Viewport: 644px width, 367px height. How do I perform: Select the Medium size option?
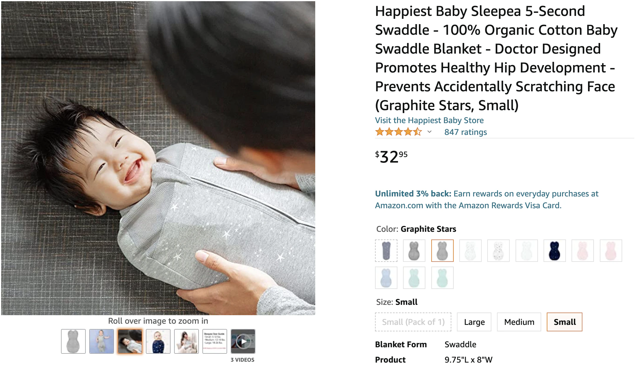(519, 322)
